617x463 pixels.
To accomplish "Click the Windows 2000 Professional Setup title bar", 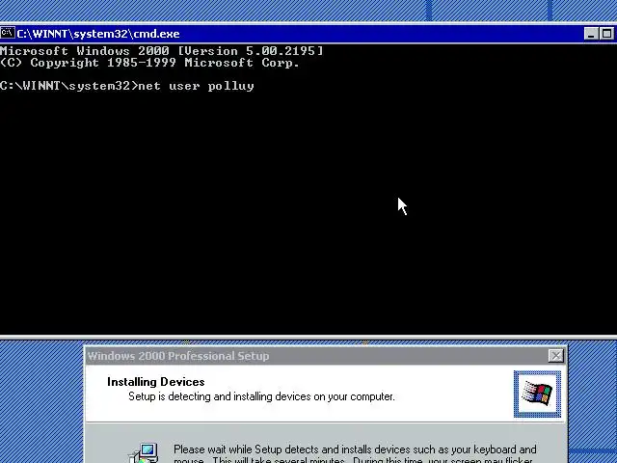I will pos(326,356).
